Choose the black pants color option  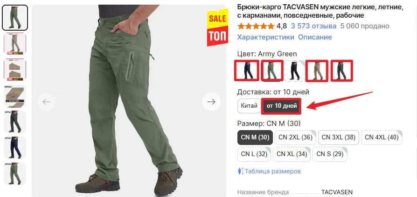coord(294,71)
